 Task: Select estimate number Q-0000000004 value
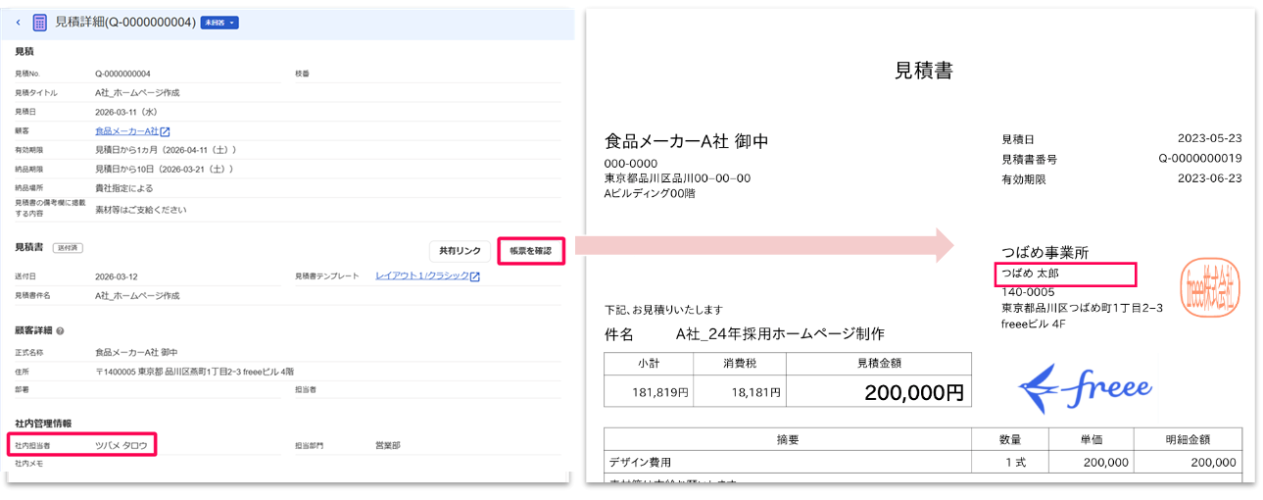122,74
